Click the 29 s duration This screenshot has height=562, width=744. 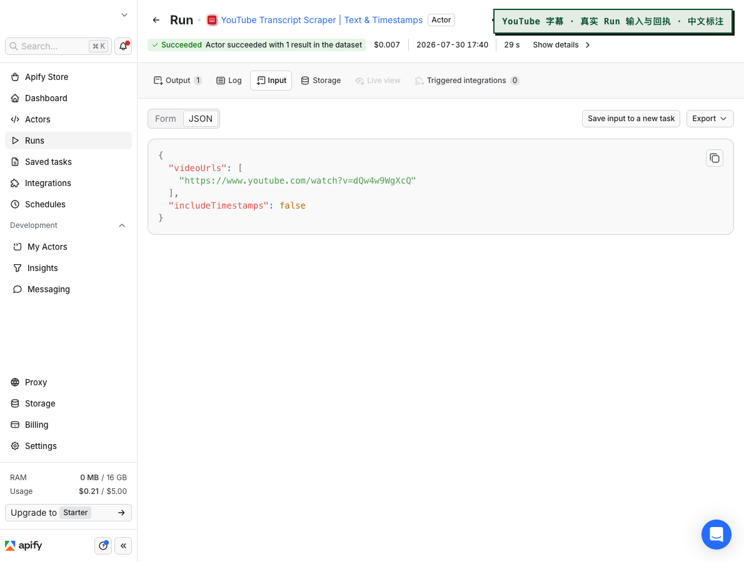tap(511, 45)
